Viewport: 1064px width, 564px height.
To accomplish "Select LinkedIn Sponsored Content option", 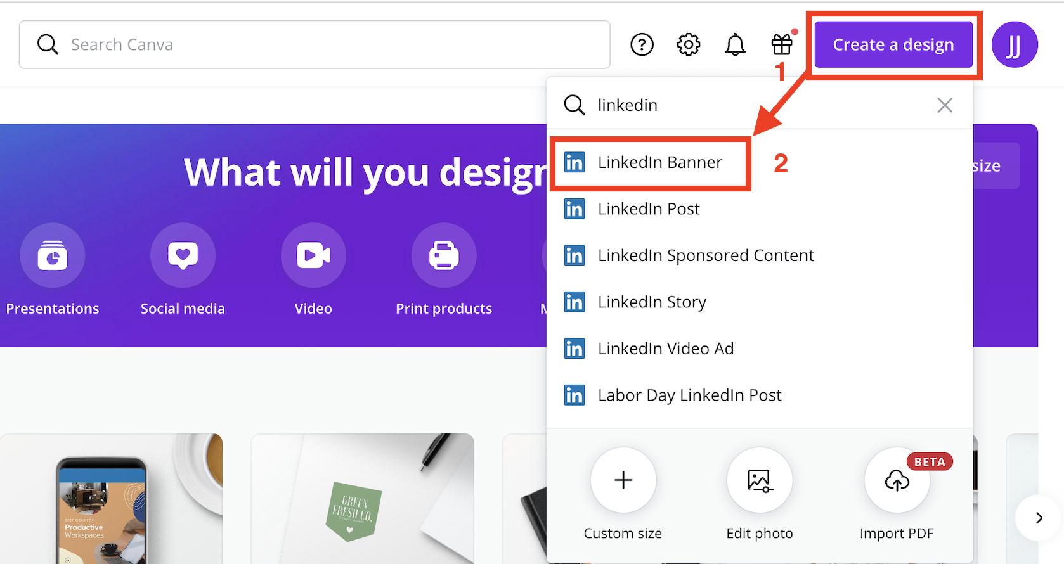I will tap(760, 255).
